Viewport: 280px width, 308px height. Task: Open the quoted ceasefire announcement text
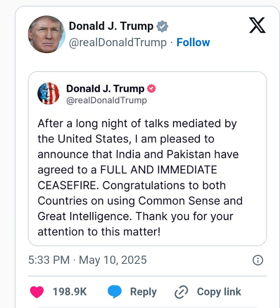tap(140, 170)
